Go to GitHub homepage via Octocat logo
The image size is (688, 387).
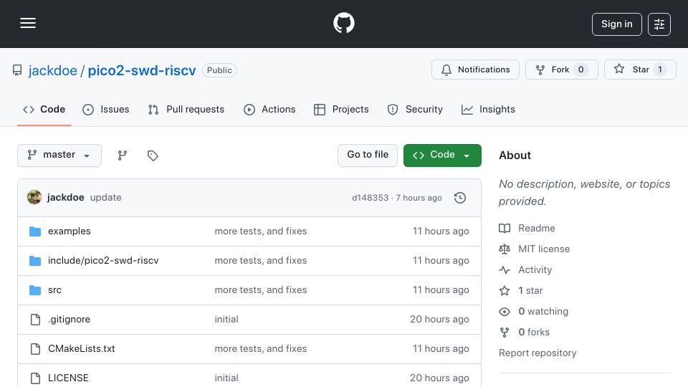pyautogui.click(x=343, y=23)
